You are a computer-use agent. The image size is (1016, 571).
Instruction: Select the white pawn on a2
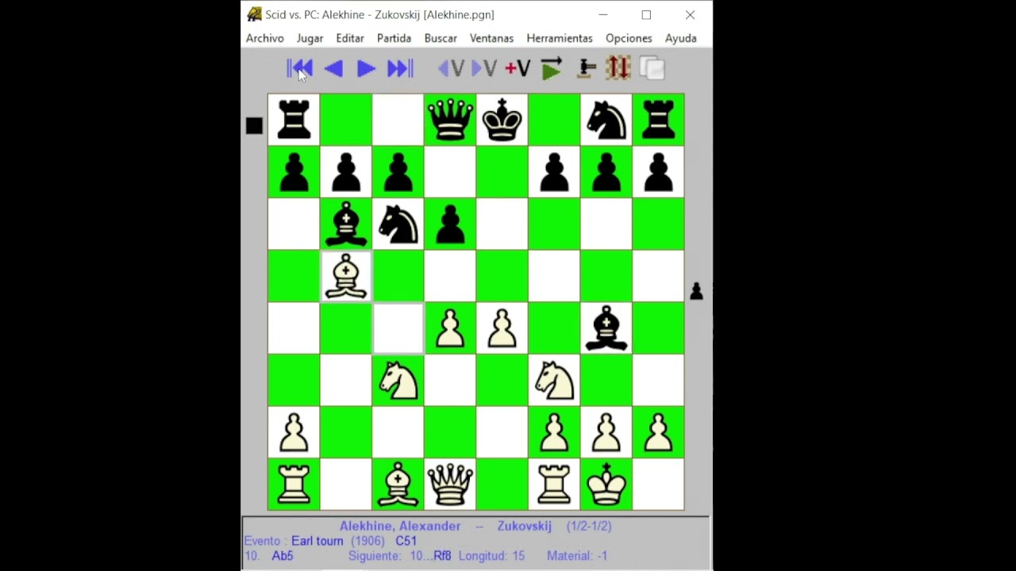point(294,431)
